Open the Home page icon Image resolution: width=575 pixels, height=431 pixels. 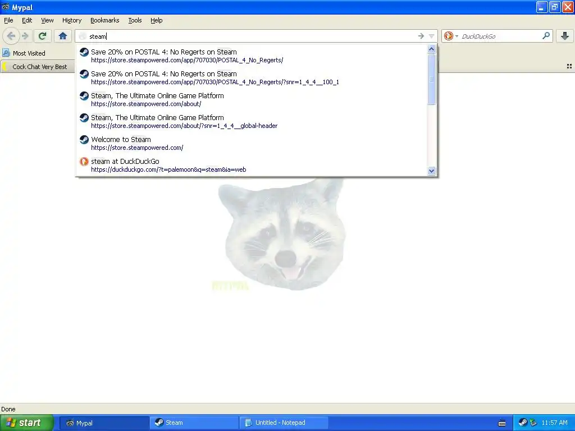(x=63, y=36)
